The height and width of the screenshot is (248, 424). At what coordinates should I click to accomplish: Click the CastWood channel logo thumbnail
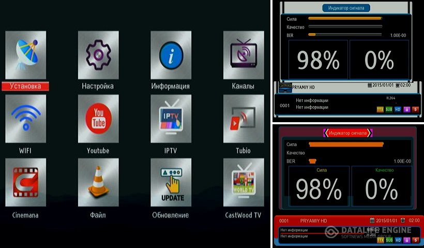tap(285, 87)
